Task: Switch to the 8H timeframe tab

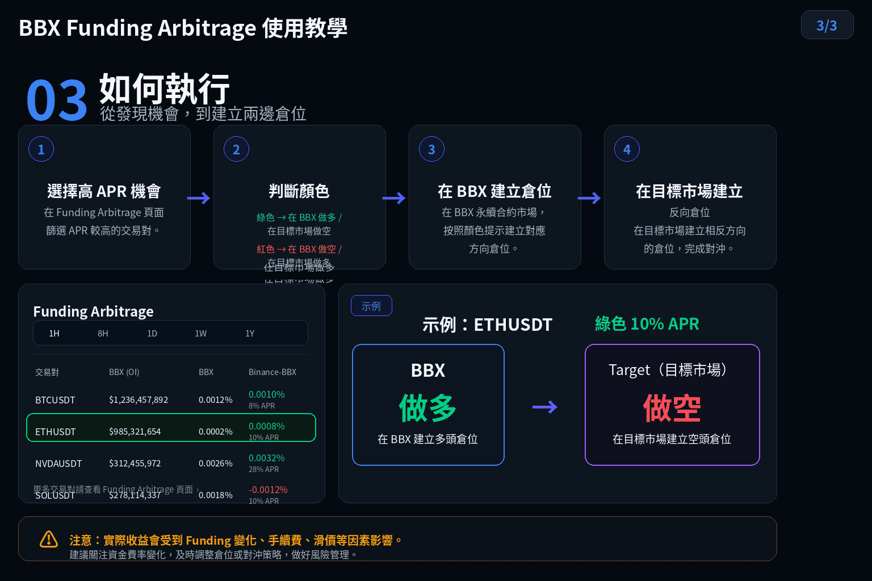Action: point(103,334)
